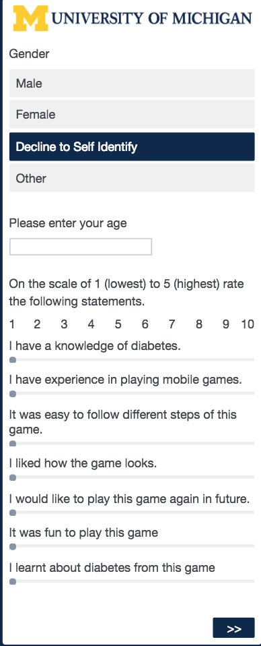This screenshot has width=261, height=646.
Task: Click scale label 10 above sliders
Action: click(x=248, y=324)
